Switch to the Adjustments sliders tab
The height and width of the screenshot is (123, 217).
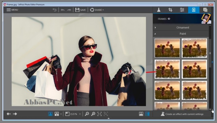tap(182, 10)
